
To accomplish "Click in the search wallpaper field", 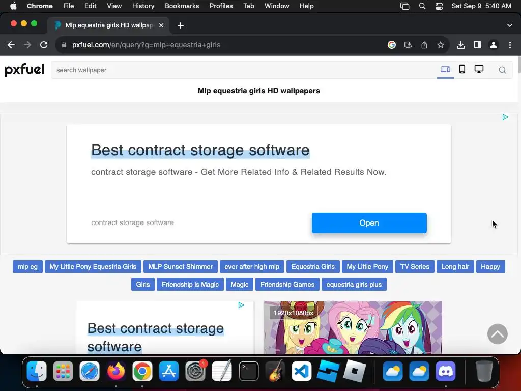I will click(x=244, y=70).
